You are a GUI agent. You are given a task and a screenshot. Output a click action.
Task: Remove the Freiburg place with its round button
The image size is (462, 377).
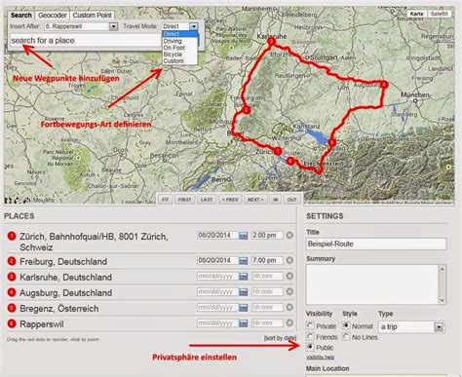coord(289,260)
